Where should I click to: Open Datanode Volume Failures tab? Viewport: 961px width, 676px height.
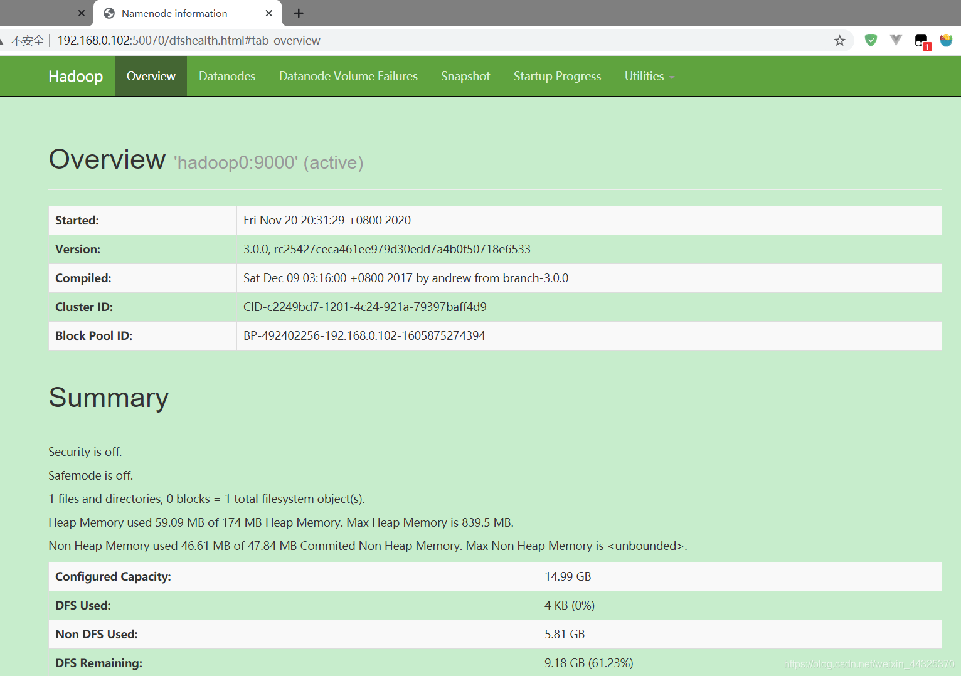348,77
